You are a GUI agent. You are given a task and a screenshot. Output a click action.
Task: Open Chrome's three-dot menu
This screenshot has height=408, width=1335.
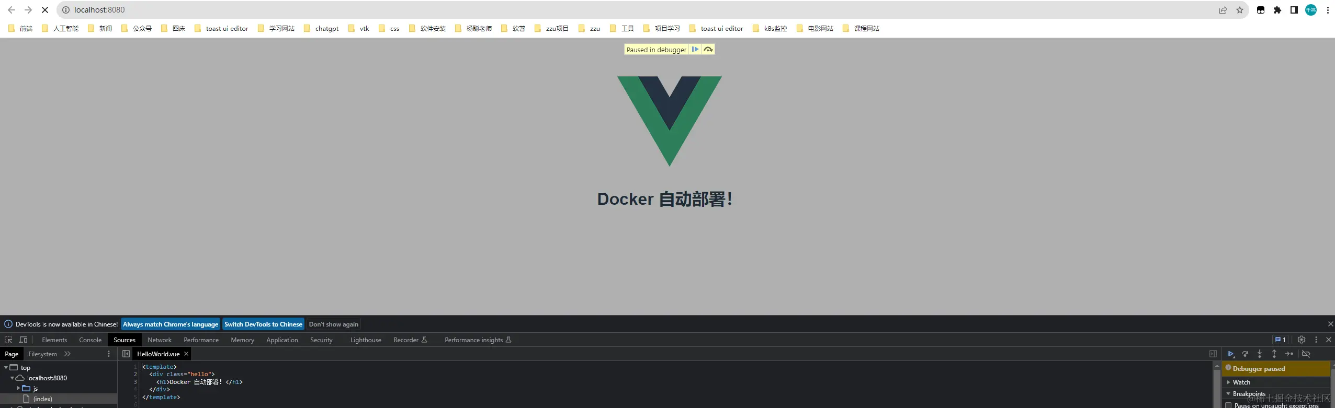pyautogui.click(x=1328, y=10)
